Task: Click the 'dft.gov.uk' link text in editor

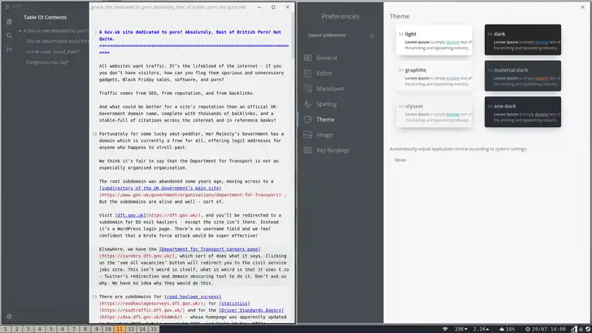Action: point(130,215)
